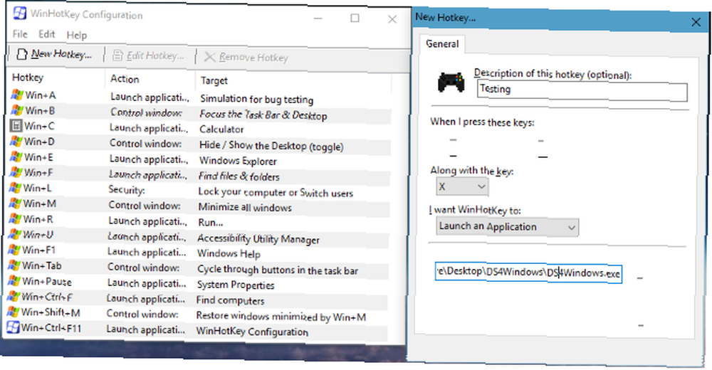Screen dimensions: 712x370
Task: Click the Windows flag icon for Win+F1
Action: pyautogui.click(x=14, y=250)
